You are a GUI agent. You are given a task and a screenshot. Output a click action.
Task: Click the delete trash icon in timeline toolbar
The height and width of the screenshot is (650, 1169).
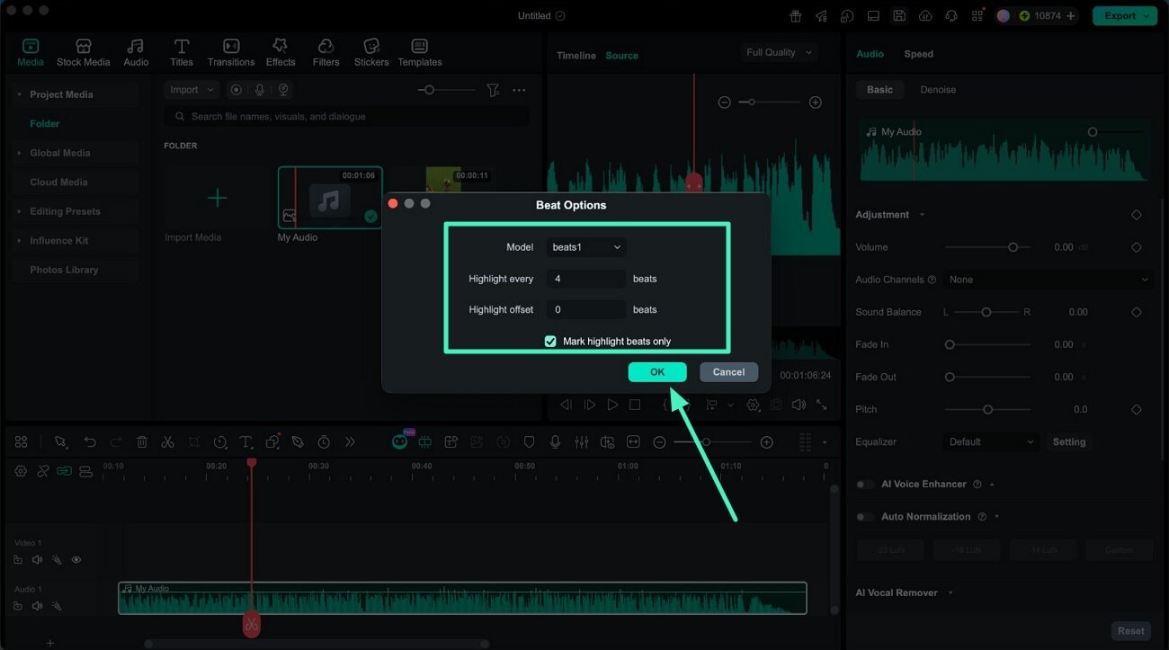[142, 442]
